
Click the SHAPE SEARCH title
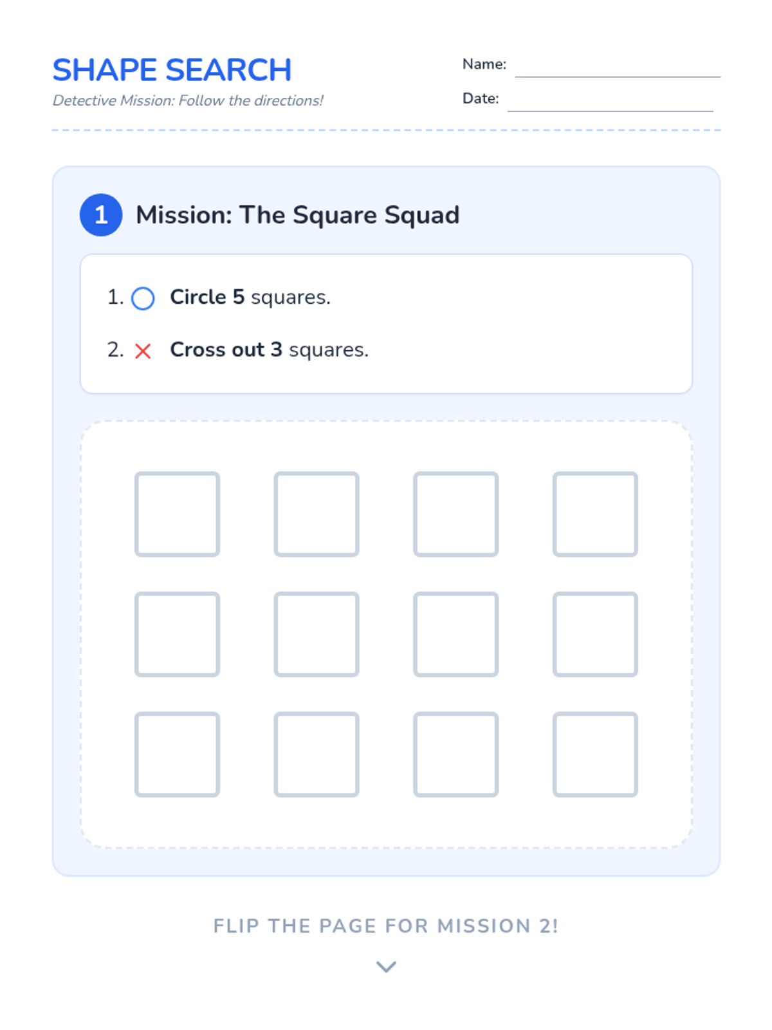(172, 70)
